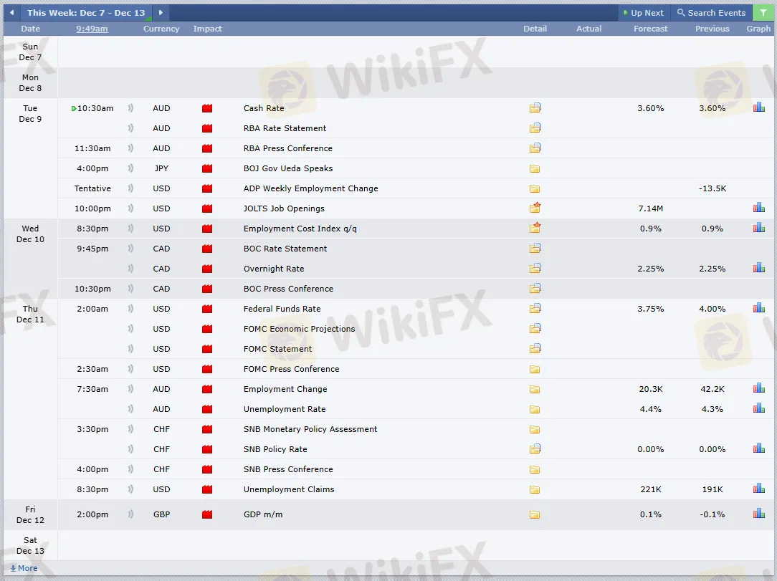Open the graph icon for Cash Rate
The width and height of the screenshot is (777, 581).
coord(758,108)
